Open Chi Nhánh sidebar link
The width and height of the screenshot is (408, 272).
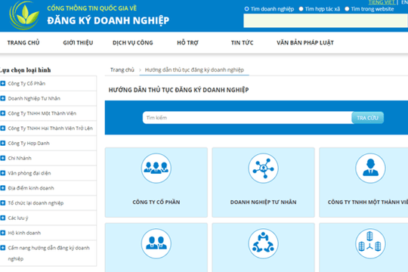pyautogui.click(x=20, y=158)
